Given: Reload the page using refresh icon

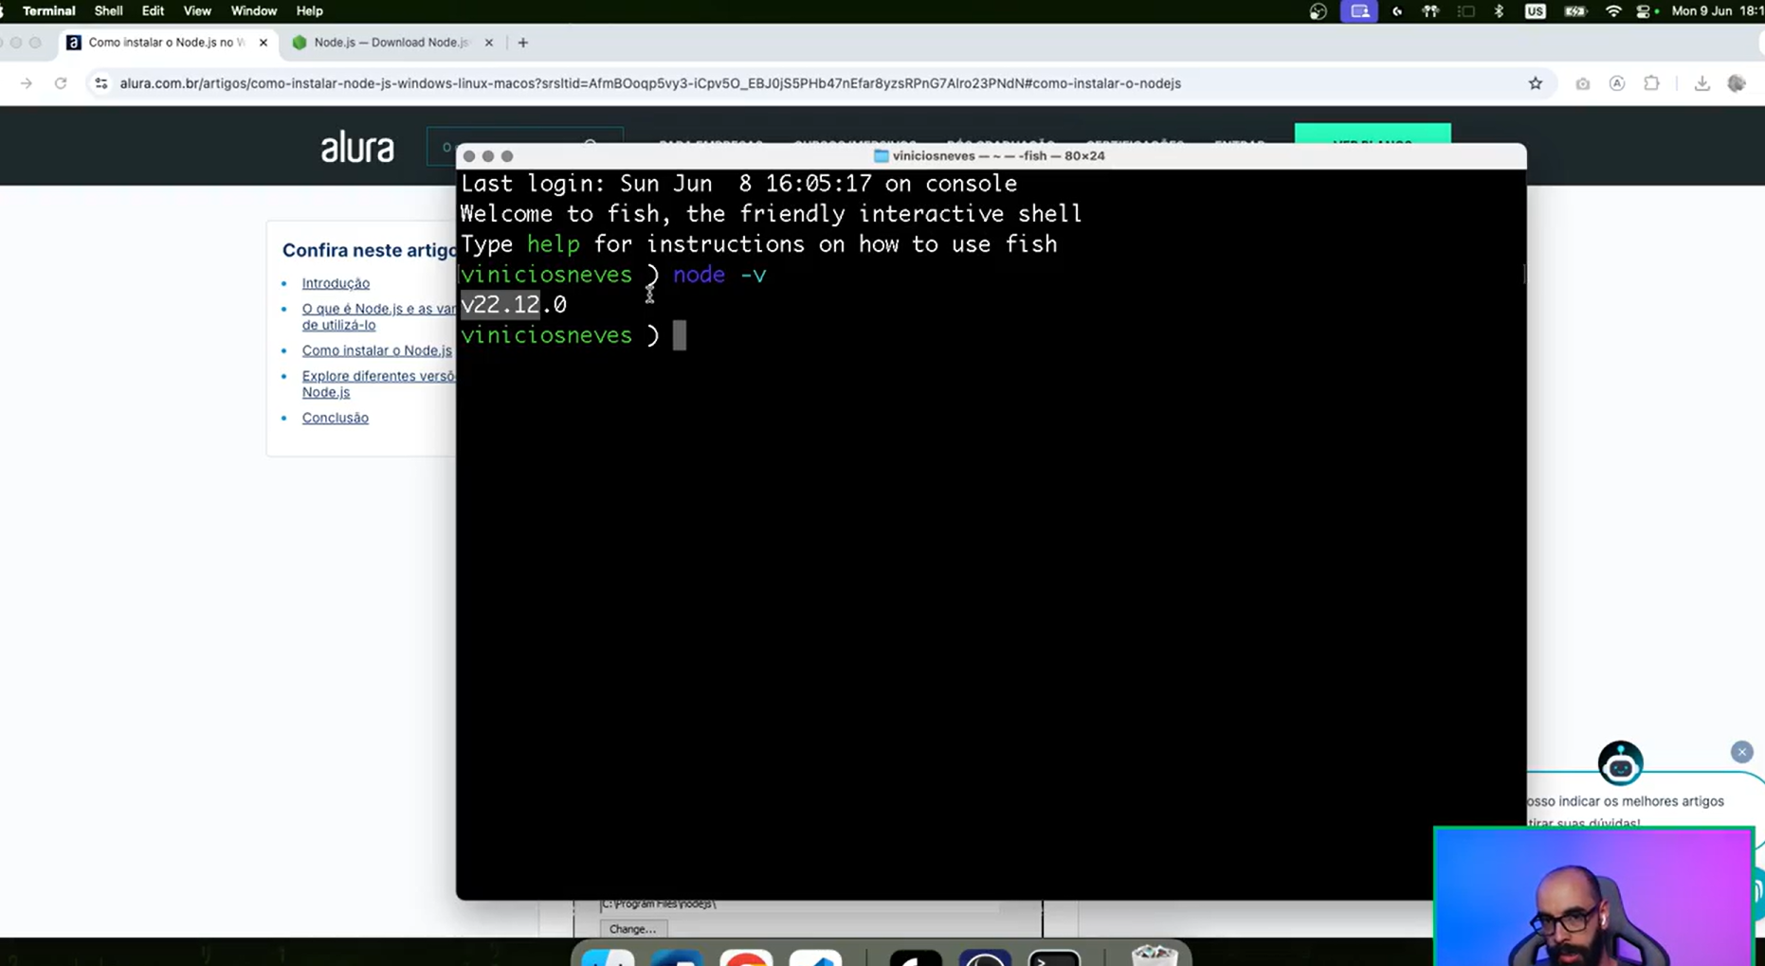Looking at the screenshot, I should click(x=61, y=83).
